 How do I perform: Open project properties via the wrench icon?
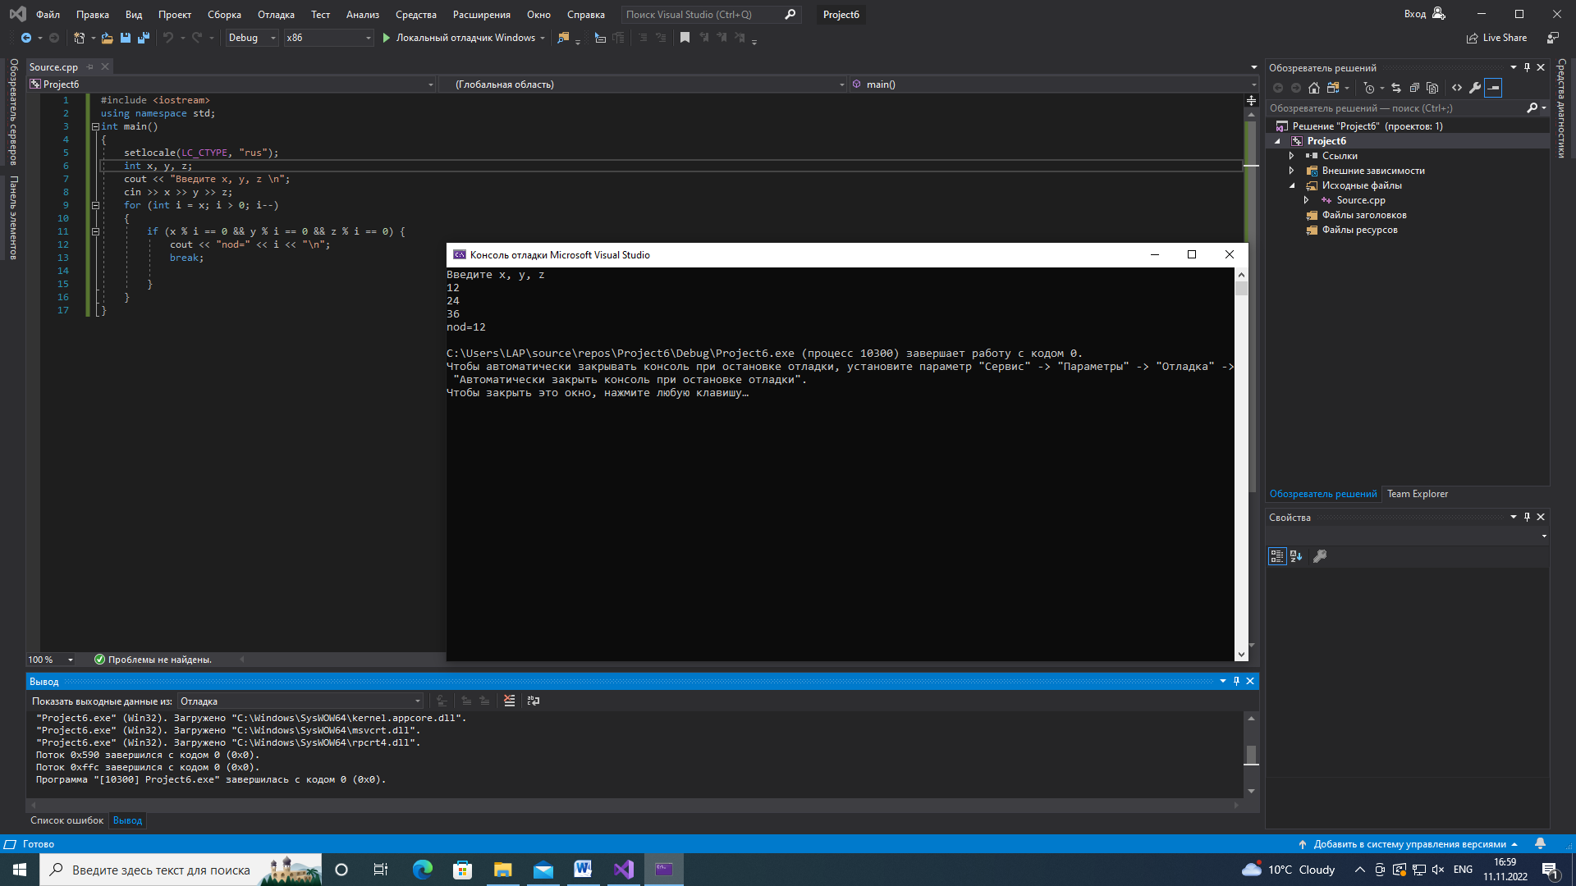click(1475, 88)
